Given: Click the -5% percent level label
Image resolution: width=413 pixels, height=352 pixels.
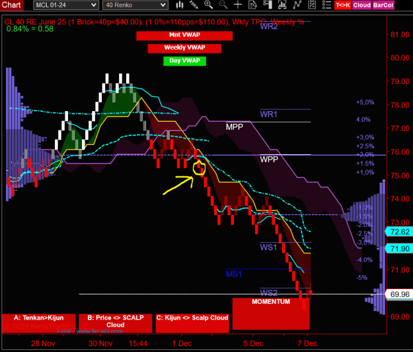Looking at the screenshot, I should (361, 277).
